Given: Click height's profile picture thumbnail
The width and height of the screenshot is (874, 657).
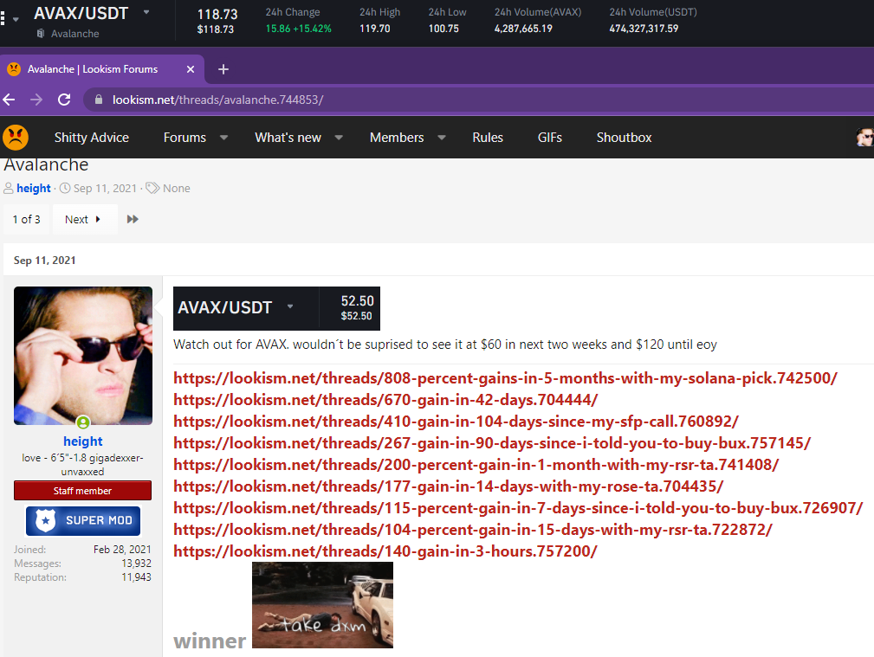Looking at the screenshot, I should point(83,356).
